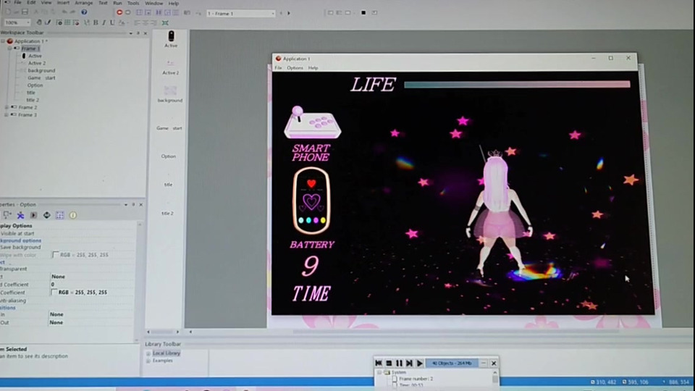
Task: Open the zoom 100% dropdown
Action: click(28, 22)
